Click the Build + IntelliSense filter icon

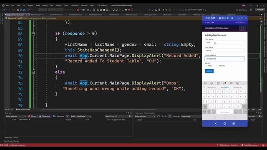[x=68, y=116]
